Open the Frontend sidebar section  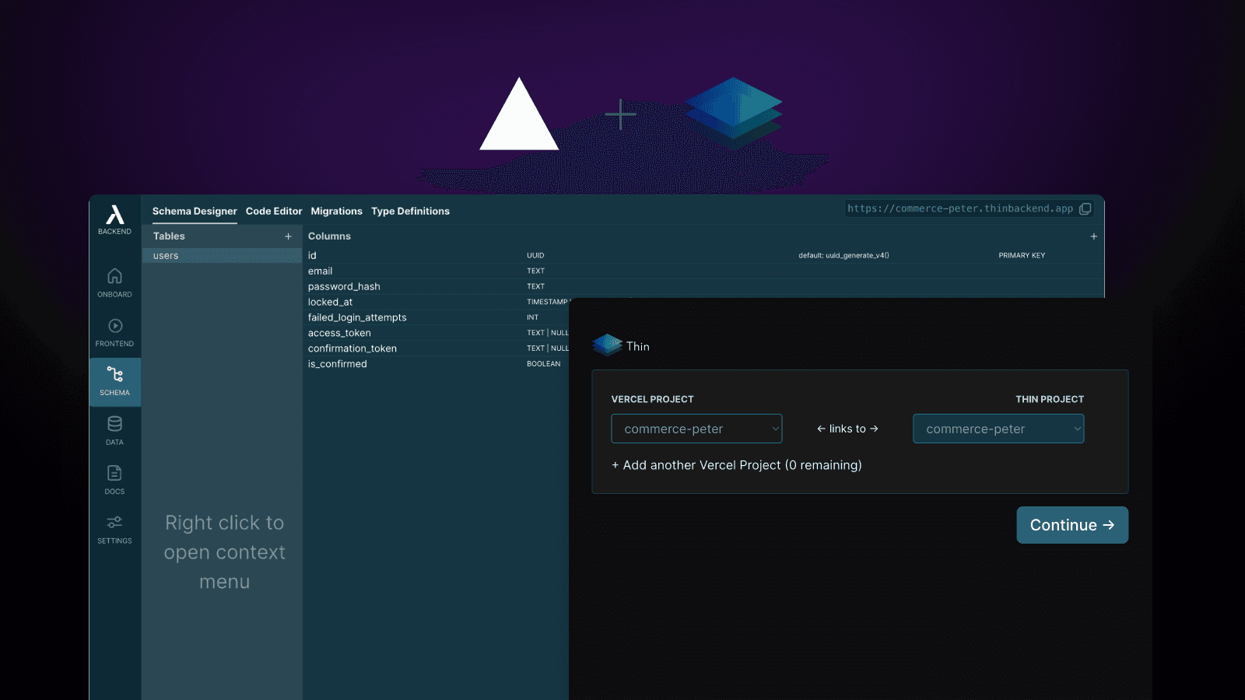114,331
